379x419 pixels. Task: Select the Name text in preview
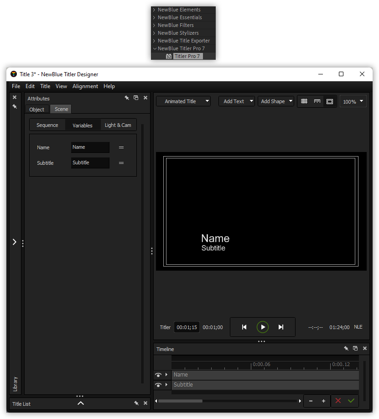(215, 238)
